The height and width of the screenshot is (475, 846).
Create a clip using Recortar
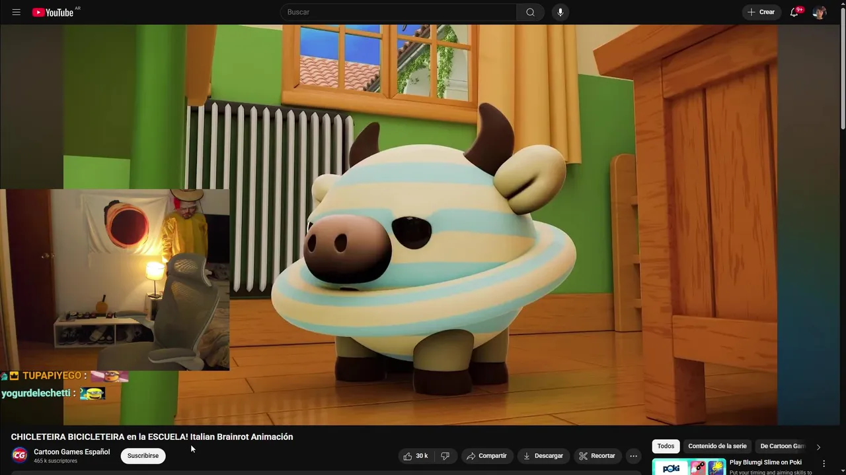pyautogui.click(x=597, y=456)
